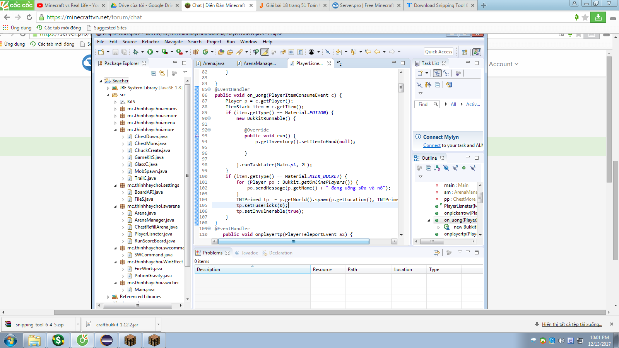619x348 pixels.
Task: Toggle Hide Fields in Outline view
Action: 446,168
